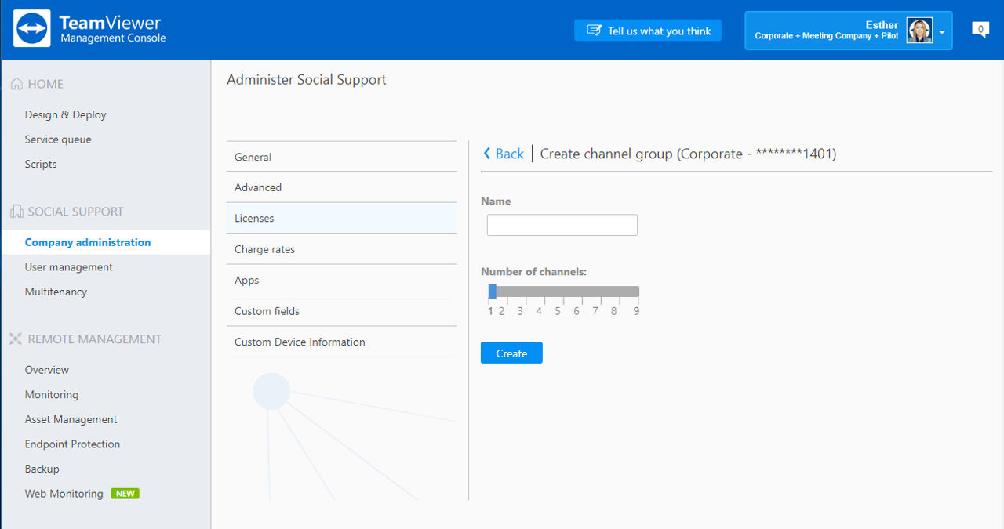Open Custom Device Information tab

pyautogui.click(x=341, y=342)
